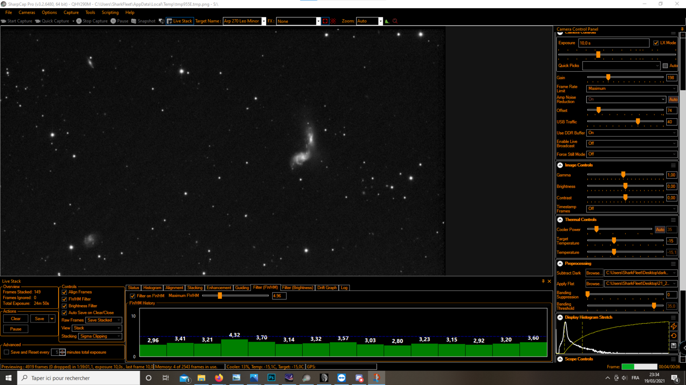
Task: Click the Maximum FWHM slider handle
Action: point(220,296)
